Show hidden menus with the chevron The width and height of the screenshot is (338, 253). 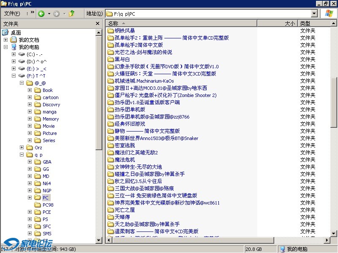tap(33, 12)
